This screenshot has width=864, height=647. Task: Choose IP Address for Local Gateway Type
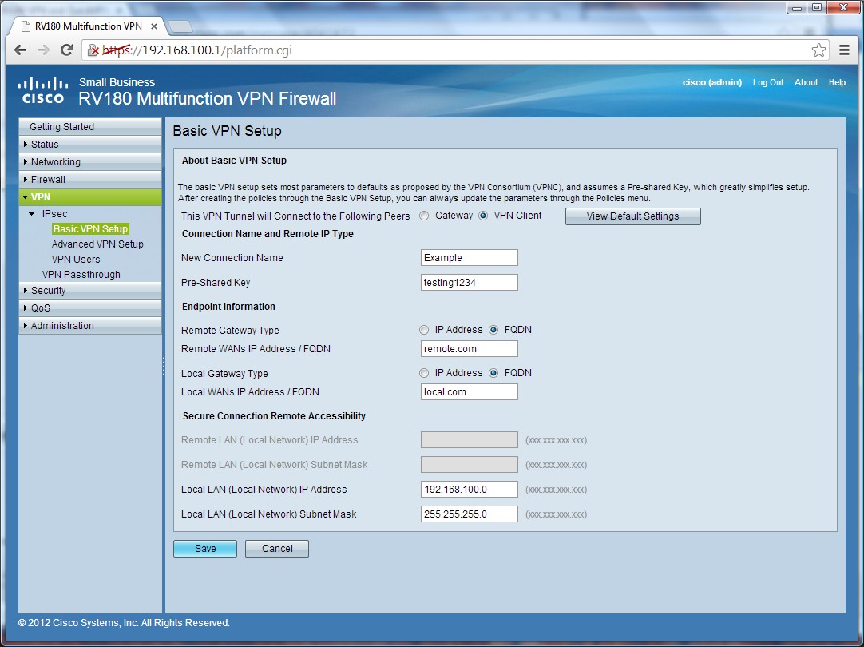click(x=424, y=373)
